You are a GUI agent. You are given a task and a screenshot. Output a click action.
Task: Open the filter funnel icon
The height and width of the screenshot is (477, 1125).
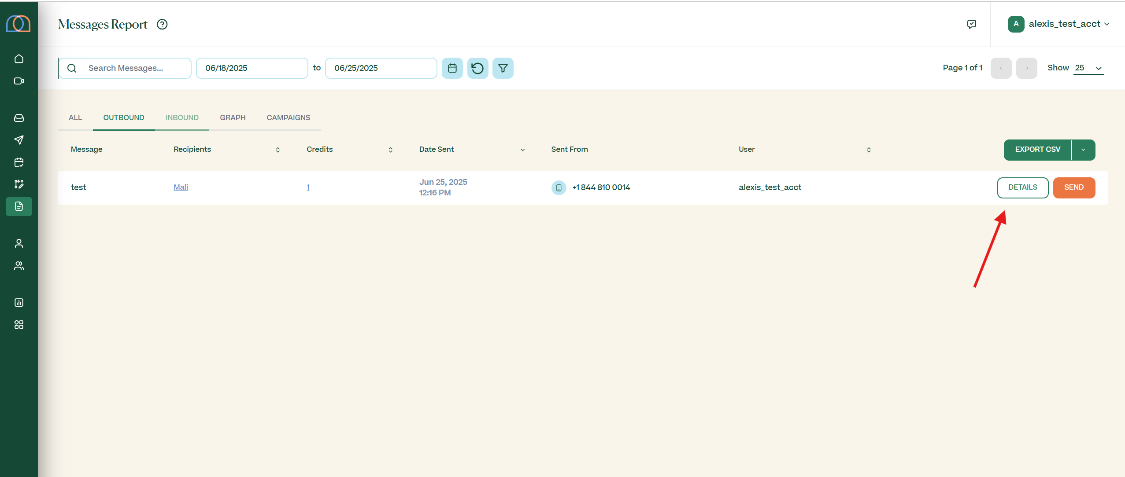pos(503,68)
